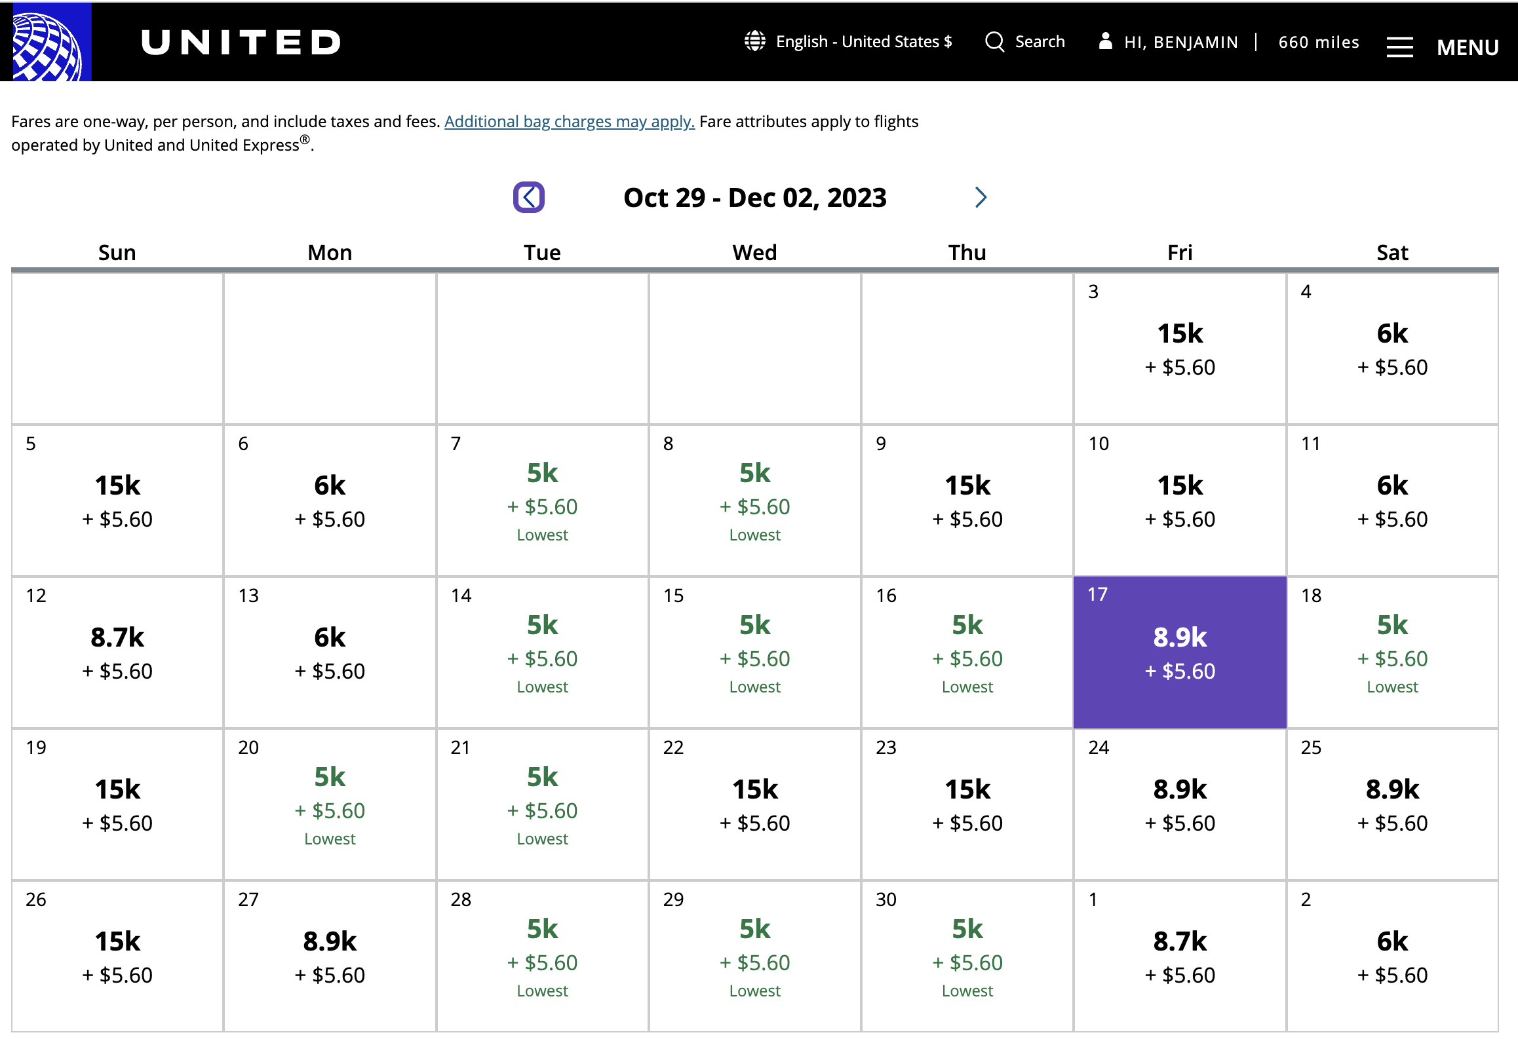This screenshot has height=1039, width=1518.
Task: Pick November 4 6k fare
Action: tap(1392, 349)
